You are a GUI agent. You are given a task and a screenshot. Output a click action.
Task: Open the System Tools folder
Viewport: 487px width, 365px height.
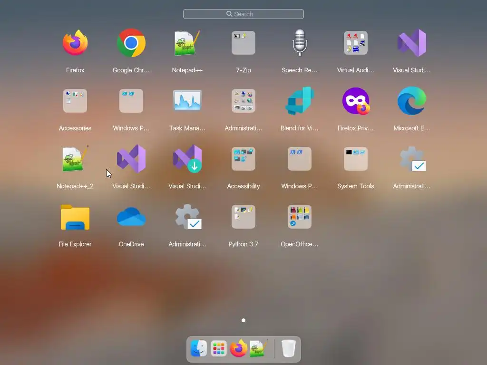(x=356, y=159)
